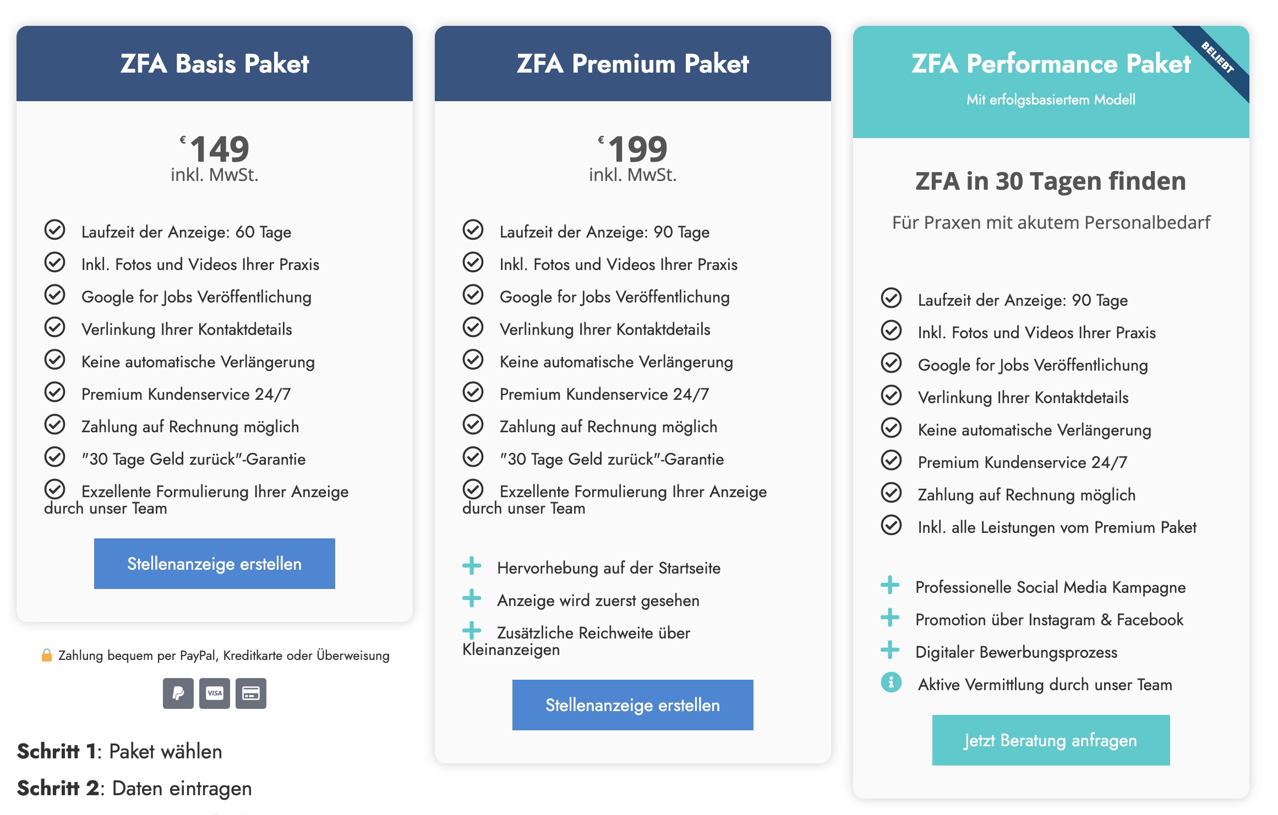Click plus icon beside Digitaler Bewerbungsprozess
1278x815 pixels.
coord(890,650)
